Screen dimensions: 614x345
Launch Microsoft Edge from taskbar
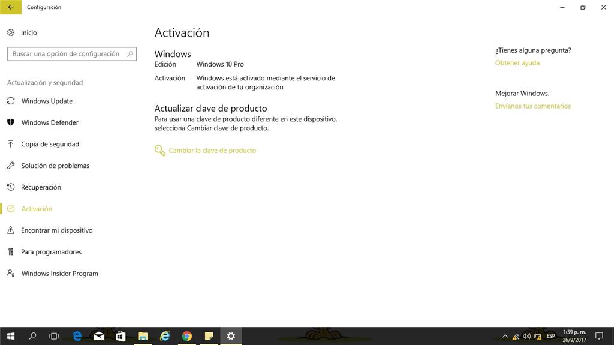77,336
